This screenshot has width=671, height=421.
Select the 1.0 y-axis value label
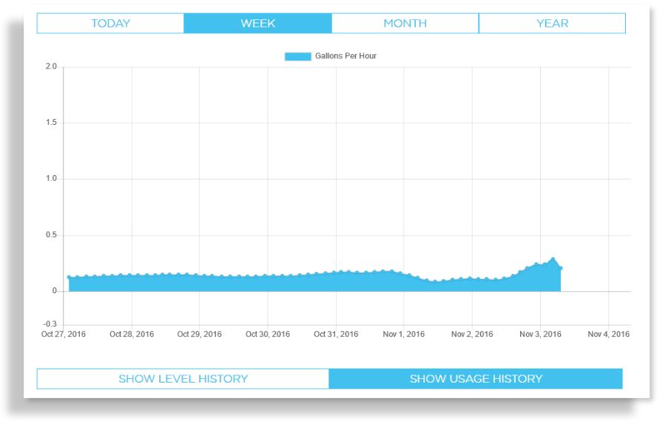tap(51, 179)
